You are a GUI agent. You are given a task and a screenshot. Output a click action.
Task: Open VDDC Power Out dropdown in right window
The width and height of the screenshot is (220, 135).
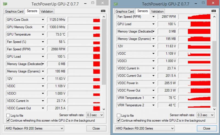pyautogui.click(x=153, y=91)
